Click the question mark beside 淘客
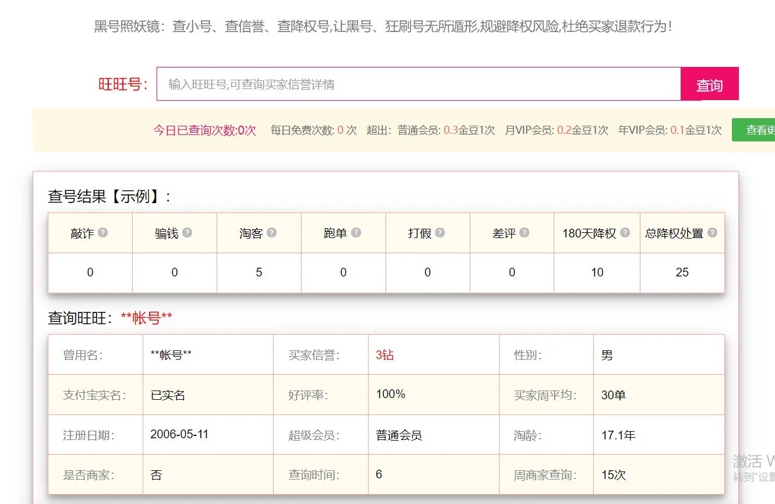 coord(271,232)
